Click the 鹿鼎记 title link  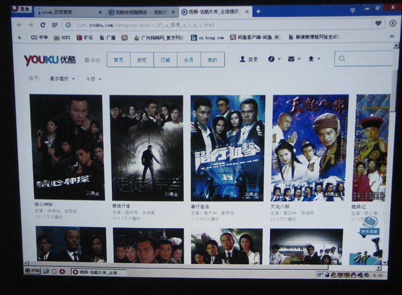pyautogui.click(x=359, y=206)
